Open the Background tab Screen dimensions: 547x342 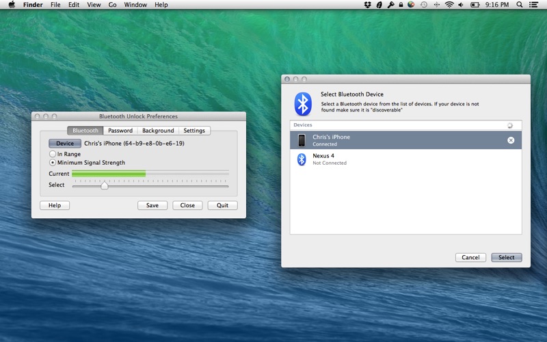[x=158, y=131]
